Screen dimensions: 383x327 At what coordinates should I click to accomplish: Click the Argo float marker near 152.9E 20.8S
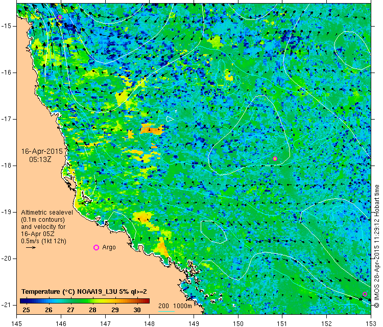(365, 294)
